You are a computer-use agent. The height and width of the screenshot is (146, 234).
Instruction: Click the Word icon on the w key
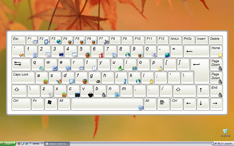[x=55, y=68]
